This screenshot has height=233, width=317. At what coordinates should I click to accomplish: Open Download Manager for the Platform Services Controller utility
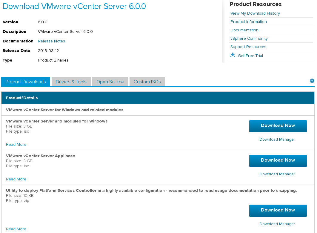[x=277, y=224]
